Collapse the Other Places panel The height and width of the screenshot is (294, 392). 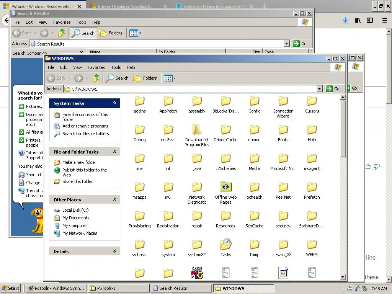click(114, 199)
